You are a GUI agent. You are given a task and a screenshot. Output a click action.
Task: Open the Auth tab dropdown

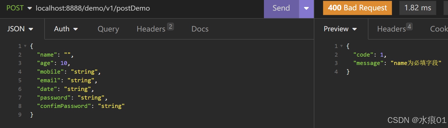click(66, 29)
